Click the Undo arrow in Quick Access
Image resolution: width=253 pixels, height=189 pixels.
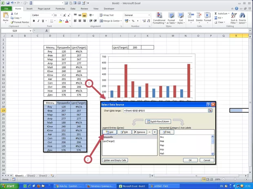coord(12,3)
